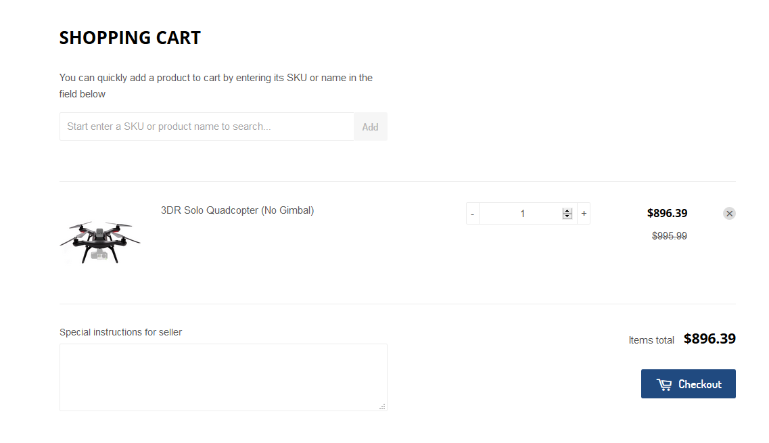This screenshot has width=769, height=443.
Task: Click the cart icon on Checkout button
Action: click(664, 384)
